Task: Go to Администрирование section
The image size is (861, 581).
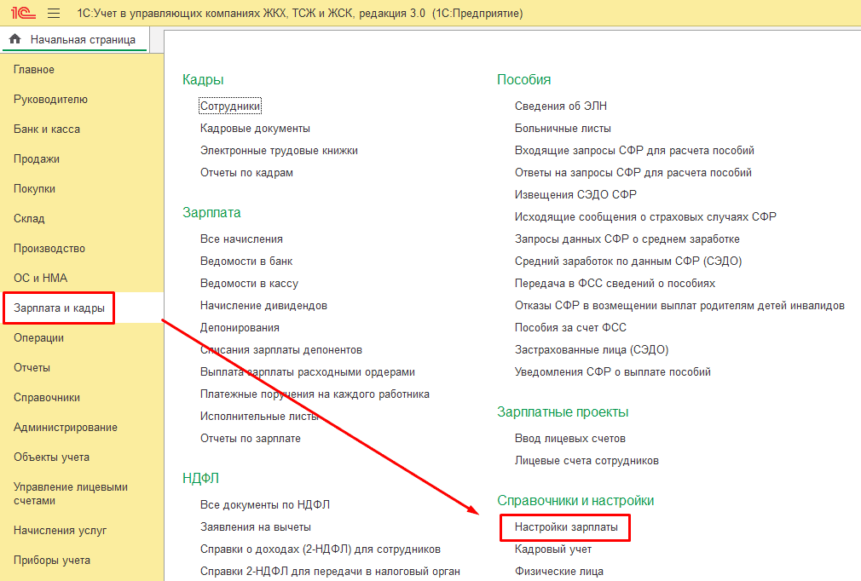Action: 66,428
